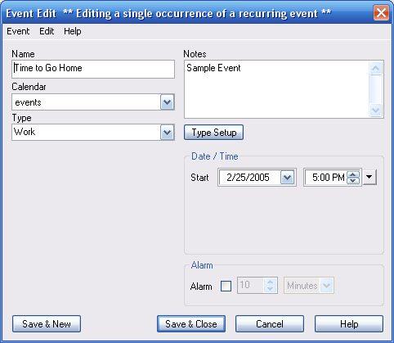Click Save & Close
Viewport: 394px width, 343px height.
[x=191, y=324]
